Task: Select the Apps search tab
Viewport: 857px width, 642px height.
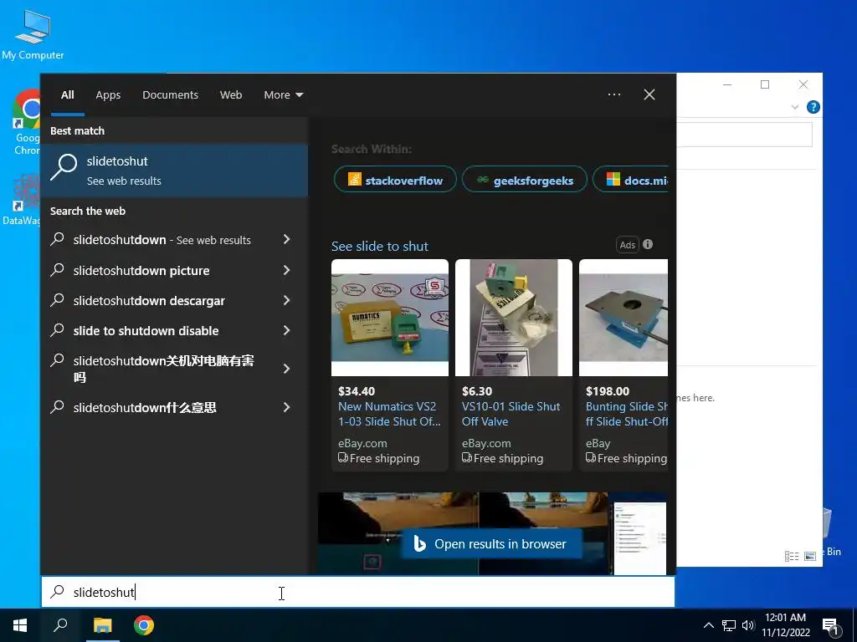Action: point(108,95)
